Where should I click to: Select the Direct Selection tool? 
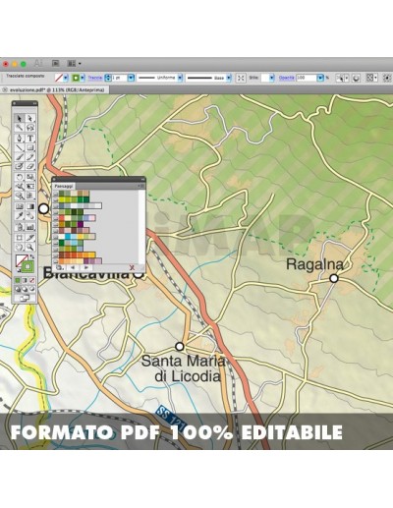point(29,118)
